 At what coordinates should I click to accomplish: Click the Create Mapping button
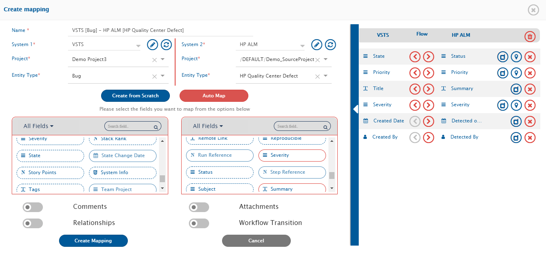(93, 241)
